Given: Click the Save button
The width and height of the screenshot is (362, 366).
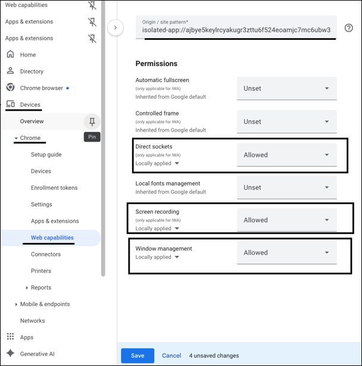Looking at the screenshot, I should 138,356.
